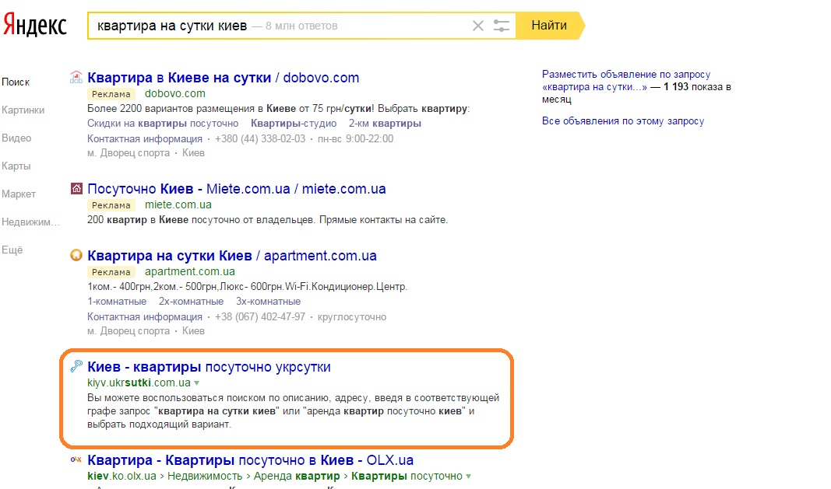Open OLX breadcrumb Квартиры посуточно
Screen dimensions: 831x489
tap(407, 476)
